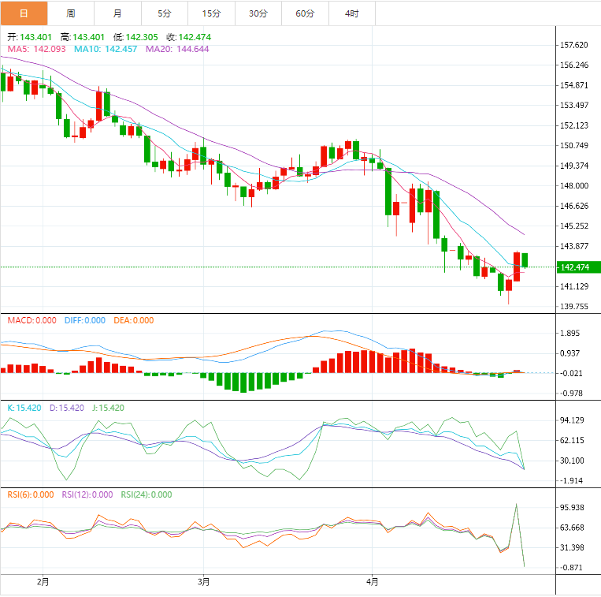The image size is (601, 597).
Task: Switch to the 4时 timeframe tab
Action: (352, 13)
